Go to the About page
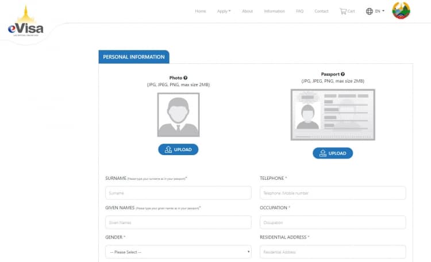Image resolution: width=431 pixels, height=262 pixels. pos(247,11)
